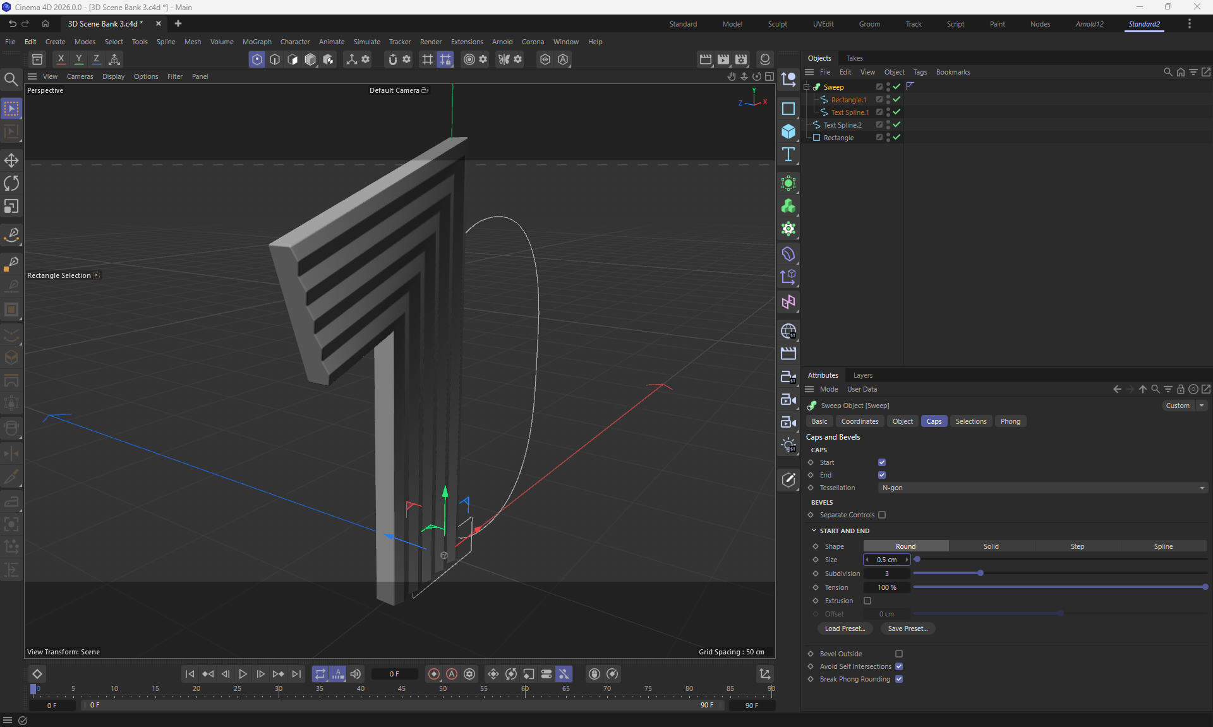Click the Render to Picture Viewer icon
The height and width of the screenshot is (727, 1213).
tap(723, 59)
